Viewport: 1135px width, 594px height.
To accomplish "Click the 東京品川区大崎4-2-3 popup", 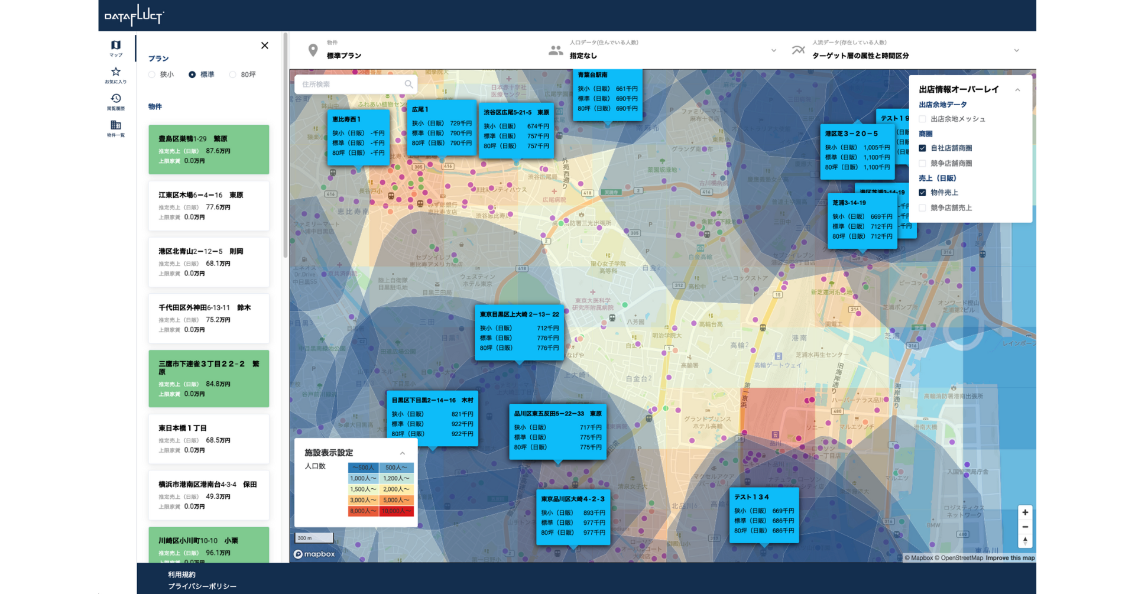I will pyautogui.click(x=573, y=517).
